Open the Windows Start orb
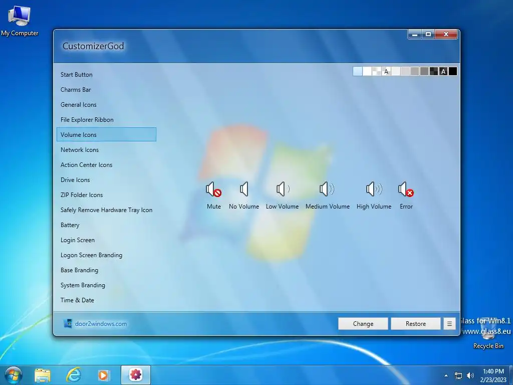 click(13, 375)
